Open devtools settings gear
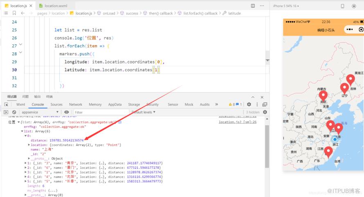The image size is (364, 197). tap(249, 104)
